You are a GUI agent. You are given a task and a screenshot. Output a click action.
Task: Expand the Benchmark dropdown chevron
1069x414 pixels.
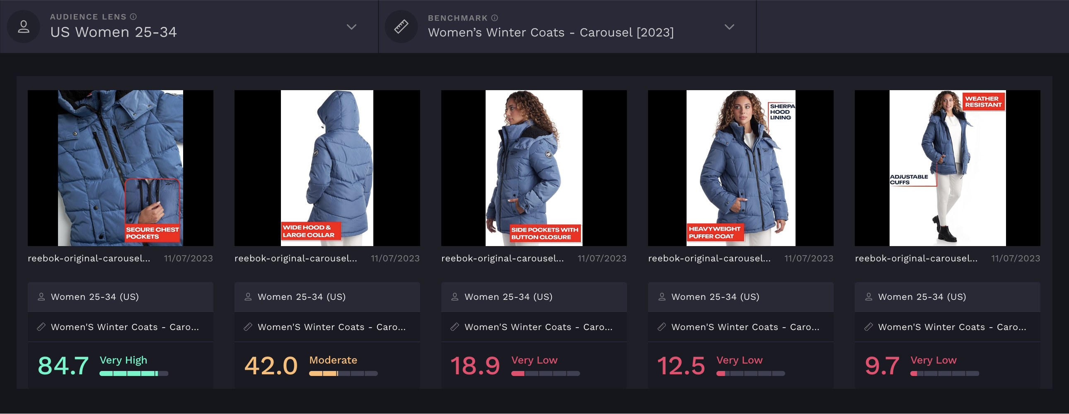click(x=729, y=27)
